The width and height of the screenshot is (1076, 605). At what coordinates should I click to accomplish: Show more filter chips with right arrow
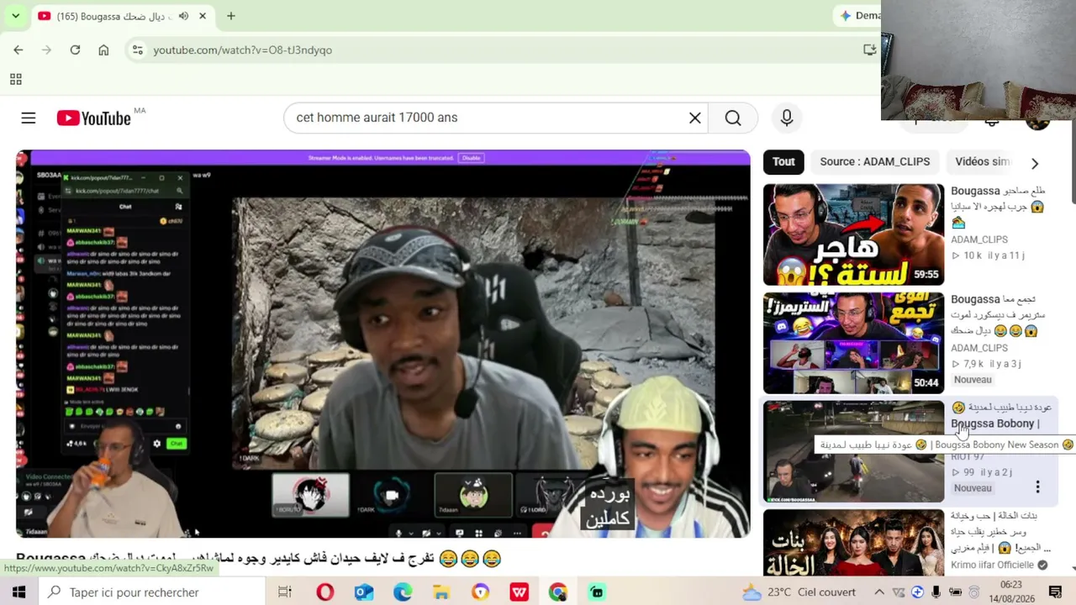1035,163
